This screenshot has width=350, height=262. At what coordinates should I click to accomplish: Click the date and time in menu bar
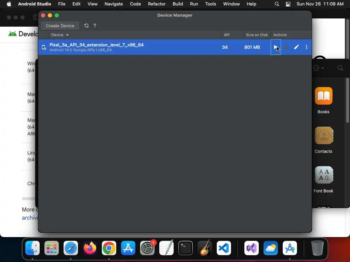[320, 4]
